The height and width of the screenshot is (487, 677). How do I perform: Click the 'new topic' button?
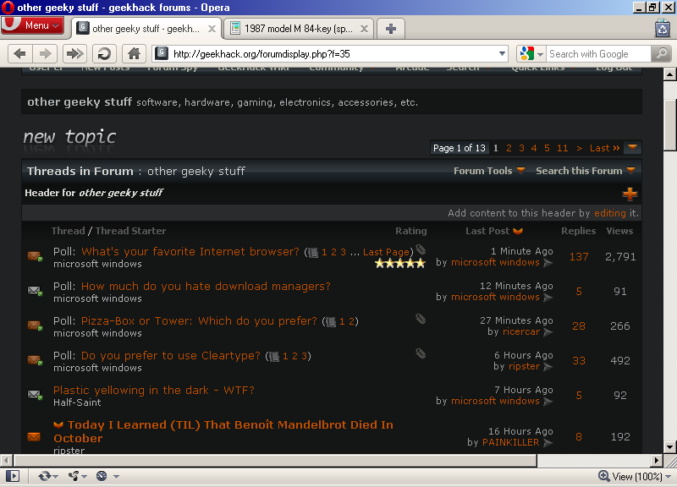(x=69, y=137)
